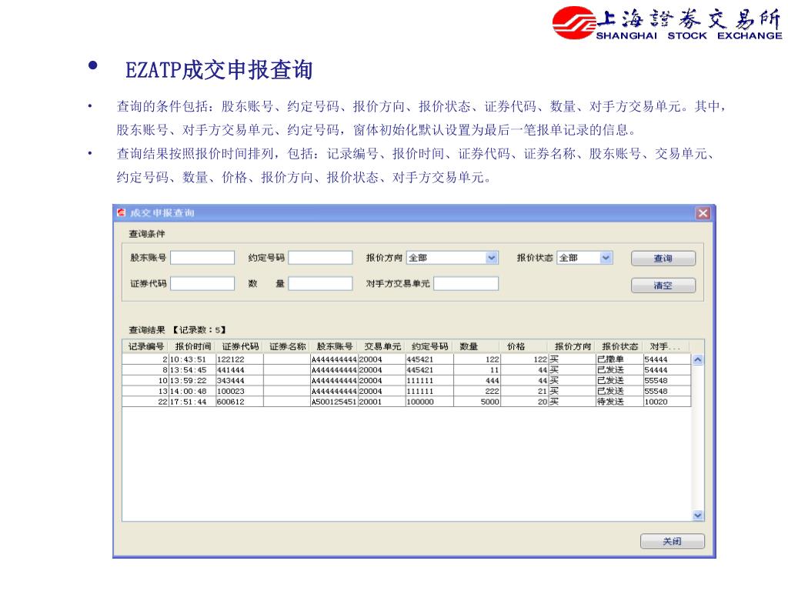The width and height of the screenshot is (788, 591).
Task: Click results scrollbar up arrow
Action: (x=697, y=360)
